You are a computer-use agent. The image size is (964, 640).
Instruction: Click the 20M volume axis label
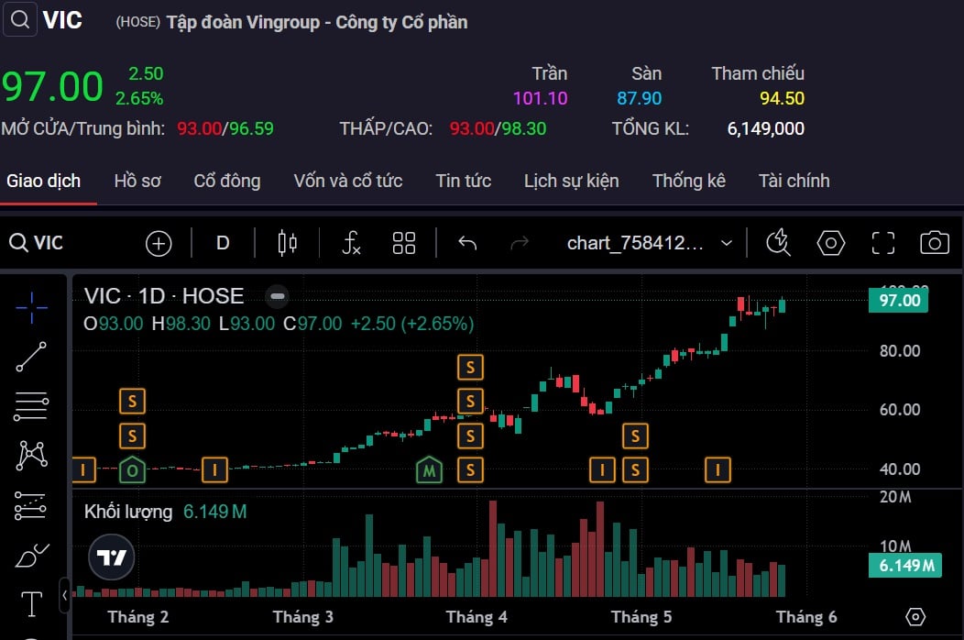895,497
